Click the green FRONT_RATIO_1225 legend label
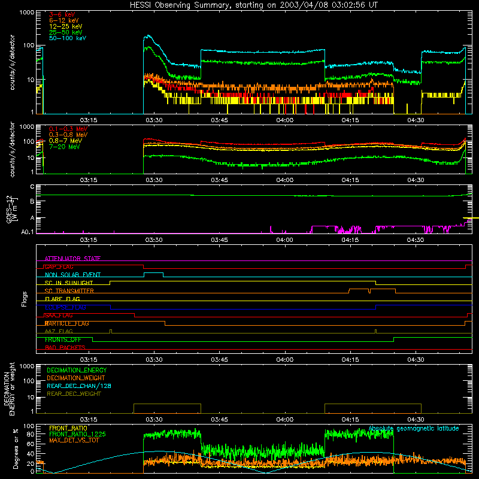This screenshot has height=479, width=479. (78, 434)
